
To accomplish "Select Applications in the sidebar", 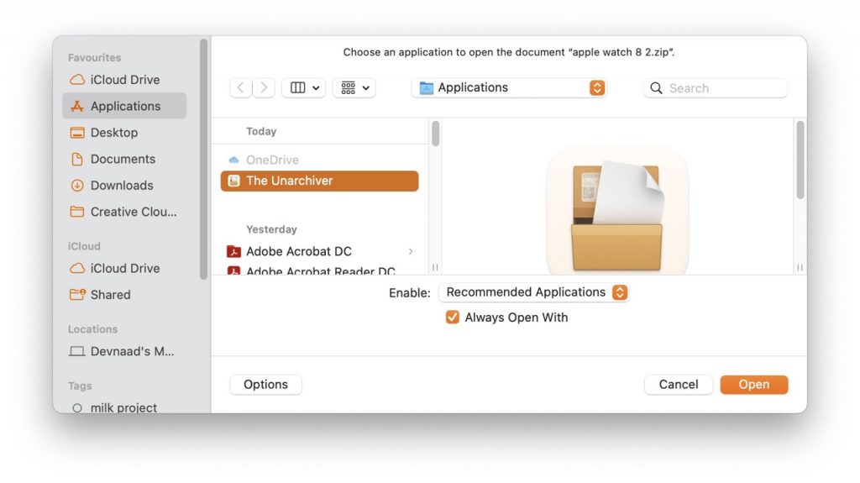I will (x=124, y=106).
